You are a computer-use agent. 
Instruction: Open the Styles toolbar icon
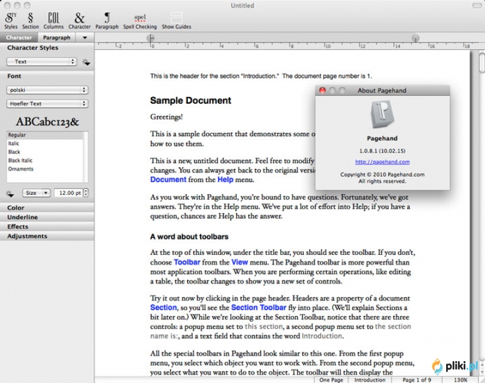tap(11, 21)
